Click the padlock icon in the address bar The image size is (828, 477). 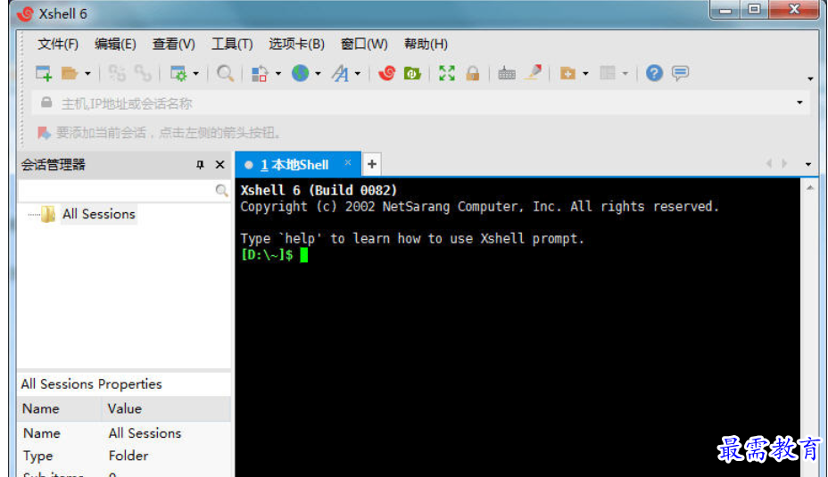click(x=46, y=103)
